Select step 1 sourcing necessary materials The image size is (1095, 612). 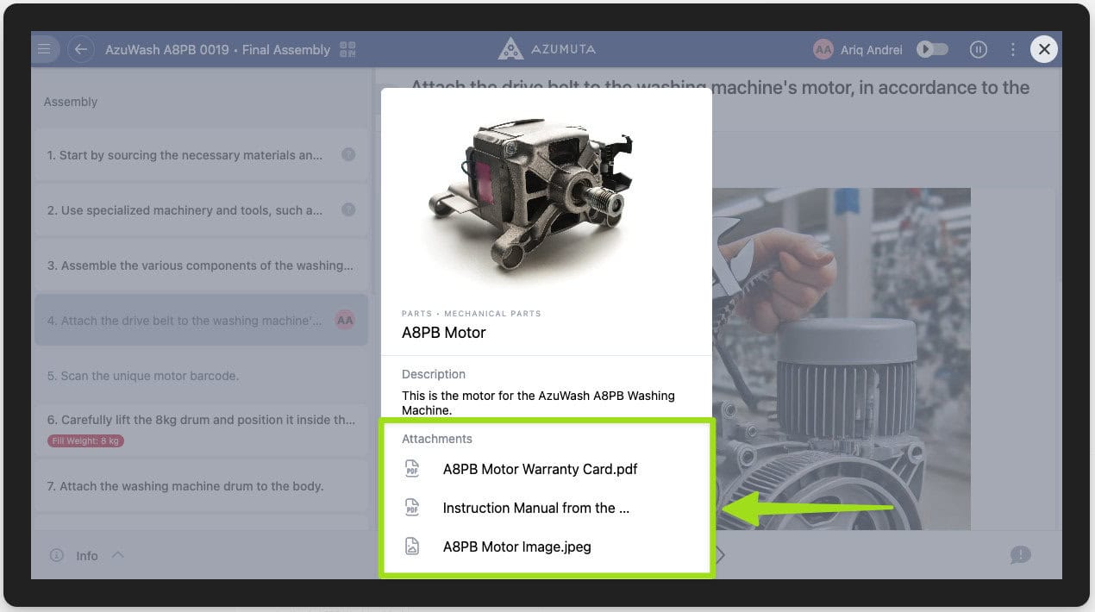(x=185, y=155)
